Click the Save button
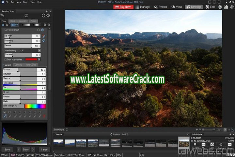 [x=7, y=149]
